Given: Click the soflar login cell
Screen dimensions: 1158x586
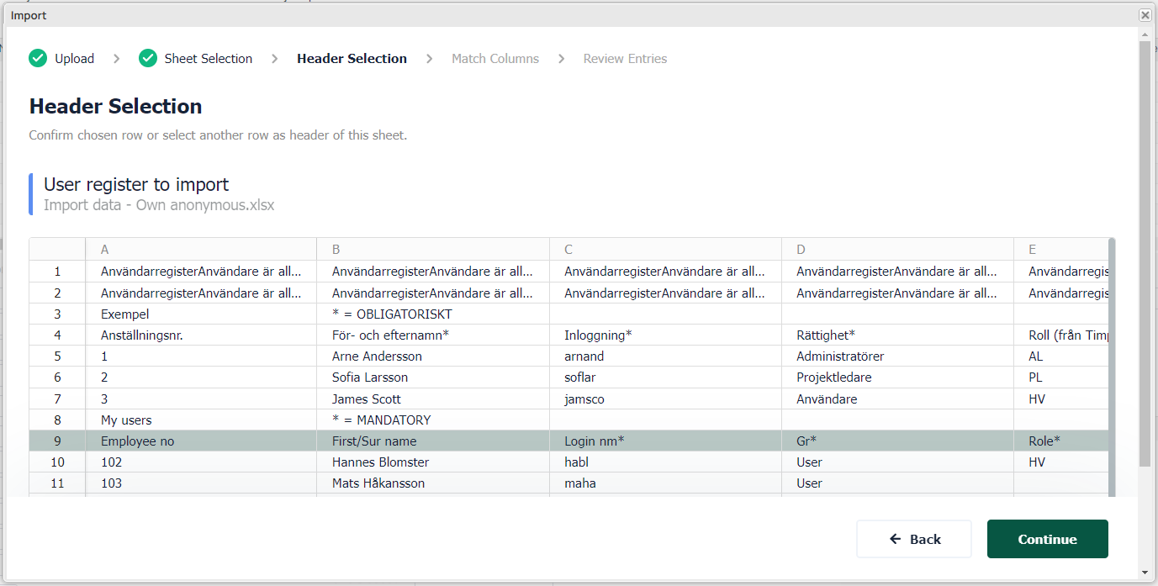Looking at the screenshot, I should (665, 377).
